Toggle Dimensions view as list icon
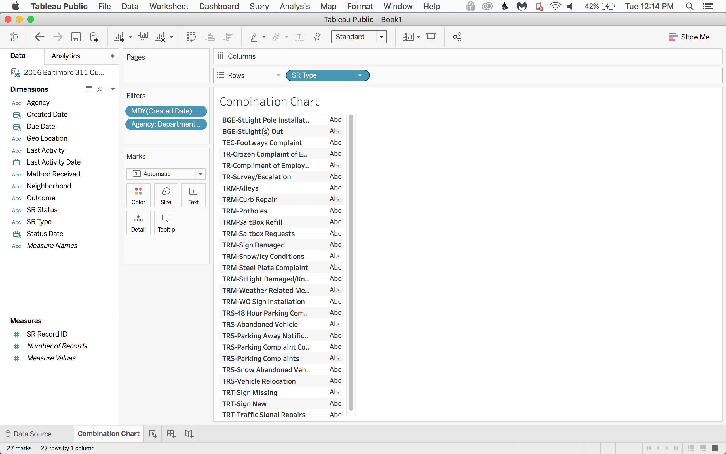726x454 pixels. (89, 89)
